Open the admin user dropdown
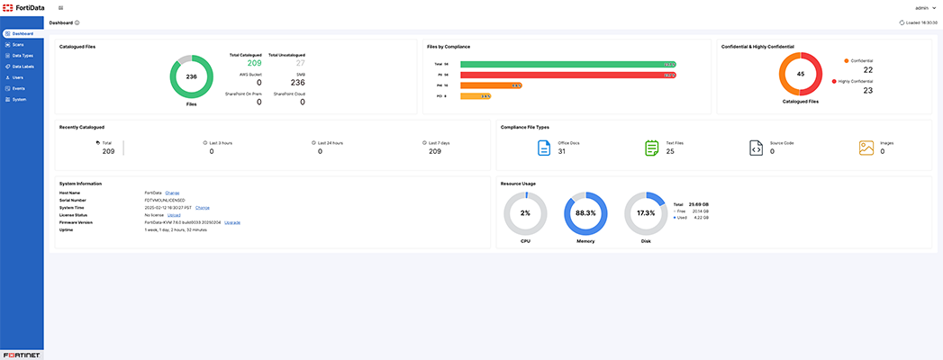This screenshot has width=943, height=360. pyautogui.click(x=926, y=8)
